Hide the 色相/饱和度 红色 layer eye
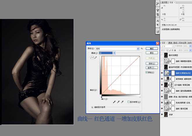Screen dimensions: 192x136 [162, 102]
